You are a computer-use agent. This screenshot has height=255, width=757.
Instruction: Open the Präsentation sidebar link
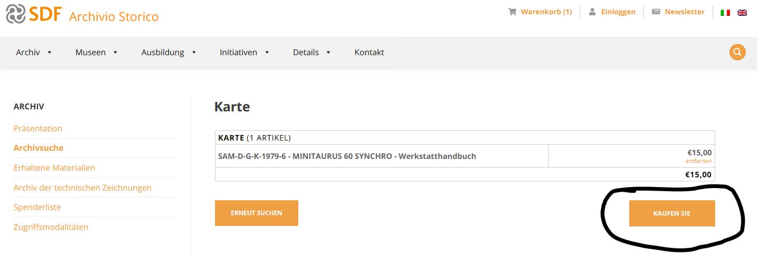tap(38, 128)
